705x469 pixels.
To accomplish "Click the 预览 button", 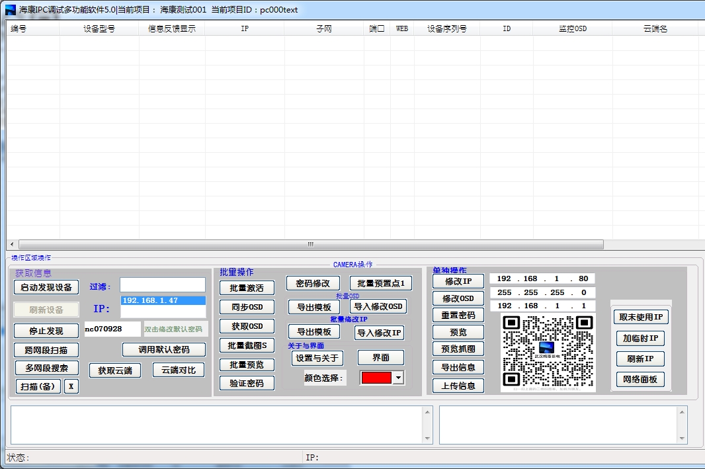I will click(458, 332).
